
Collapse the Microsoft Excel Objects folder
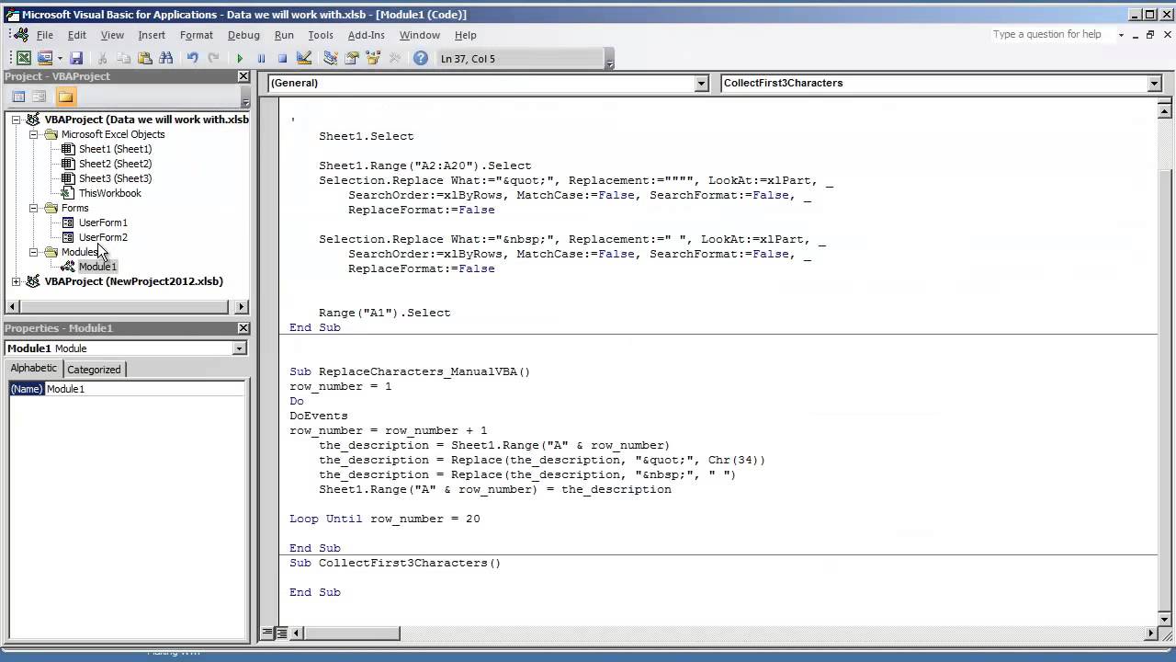click(x=34, y=134)
